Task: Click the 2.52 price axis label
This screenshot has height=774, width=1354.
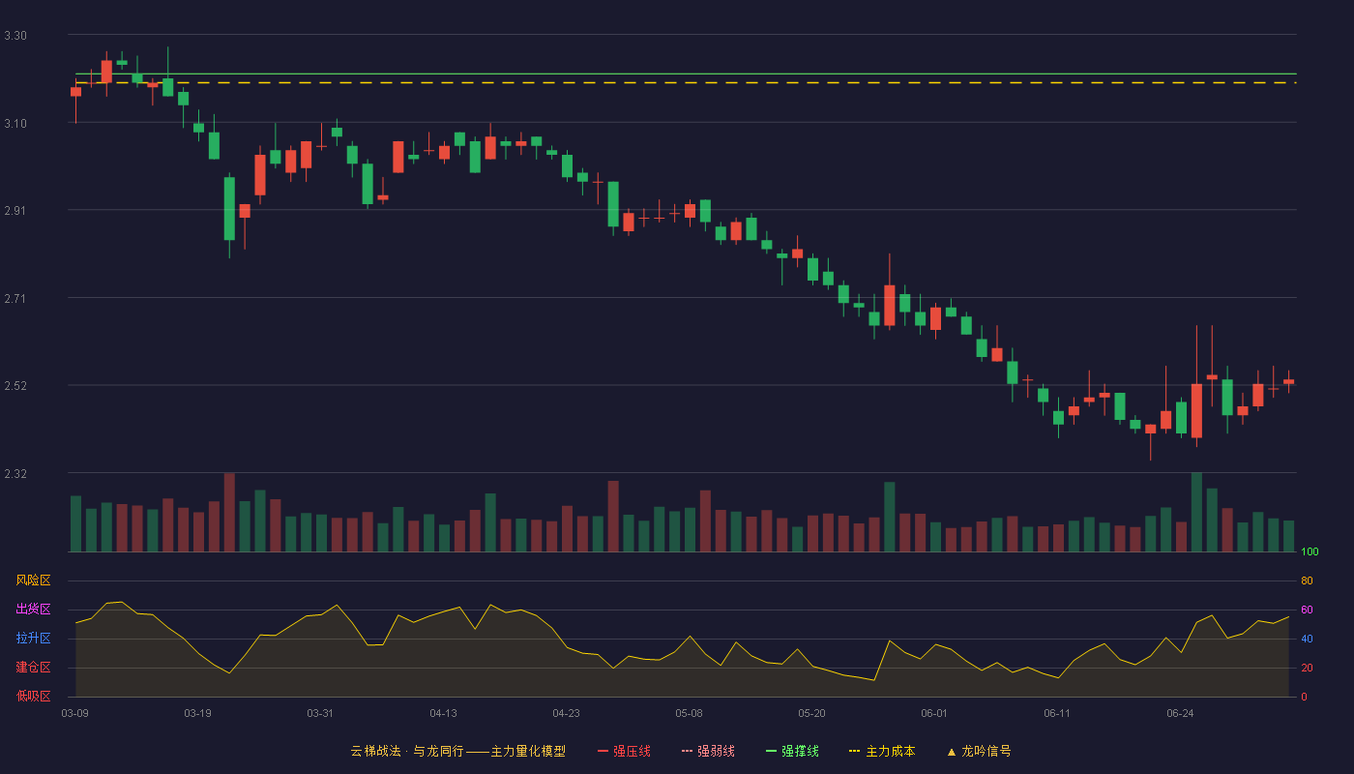Action: (15, 385)
